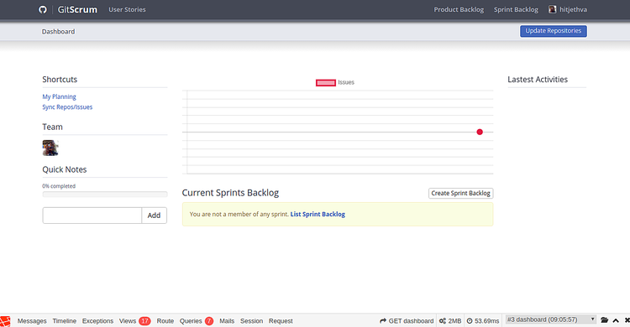Close the debugbar with the X icon
This screenshot has width=630, height=327.
click(627, 320)
